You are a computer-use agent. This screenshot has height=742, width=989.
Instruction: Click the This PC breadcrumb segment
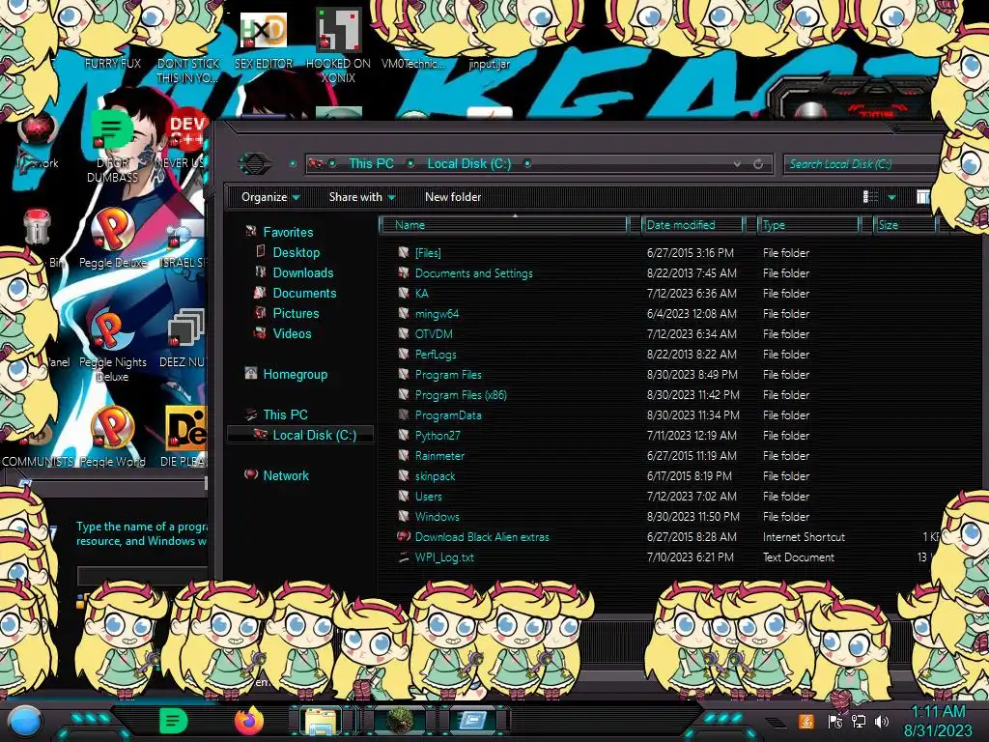pyautogui.click(x=372, y=164)
